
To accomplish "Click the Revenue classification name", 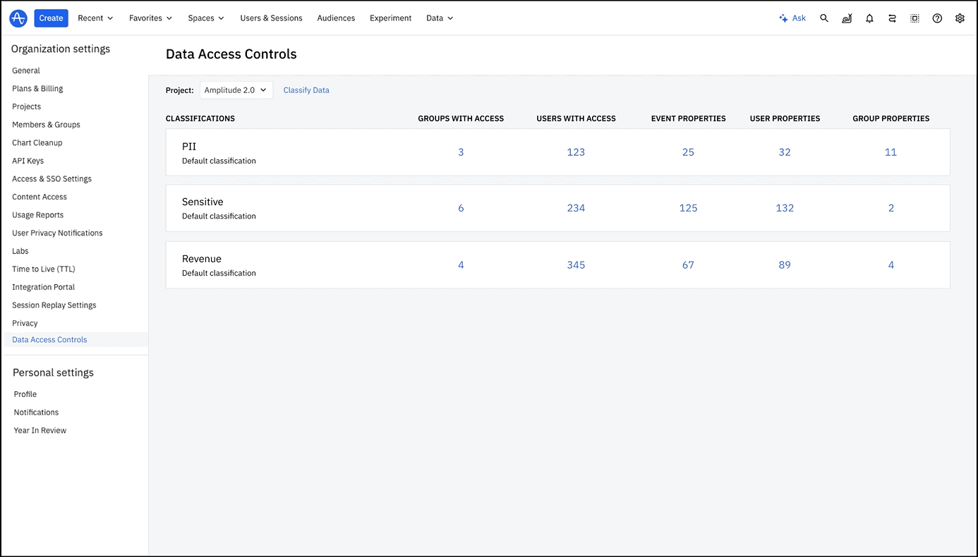I will 202,259.
